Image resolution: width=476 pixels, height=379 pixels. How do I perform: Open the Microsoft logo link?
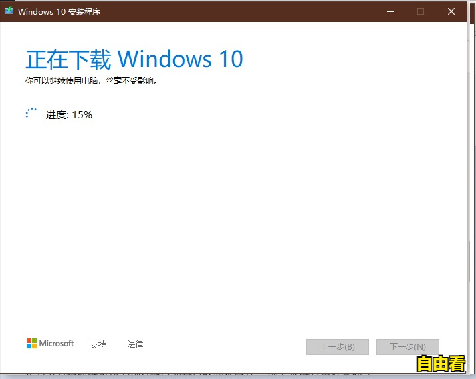click(x=50, y=344)
